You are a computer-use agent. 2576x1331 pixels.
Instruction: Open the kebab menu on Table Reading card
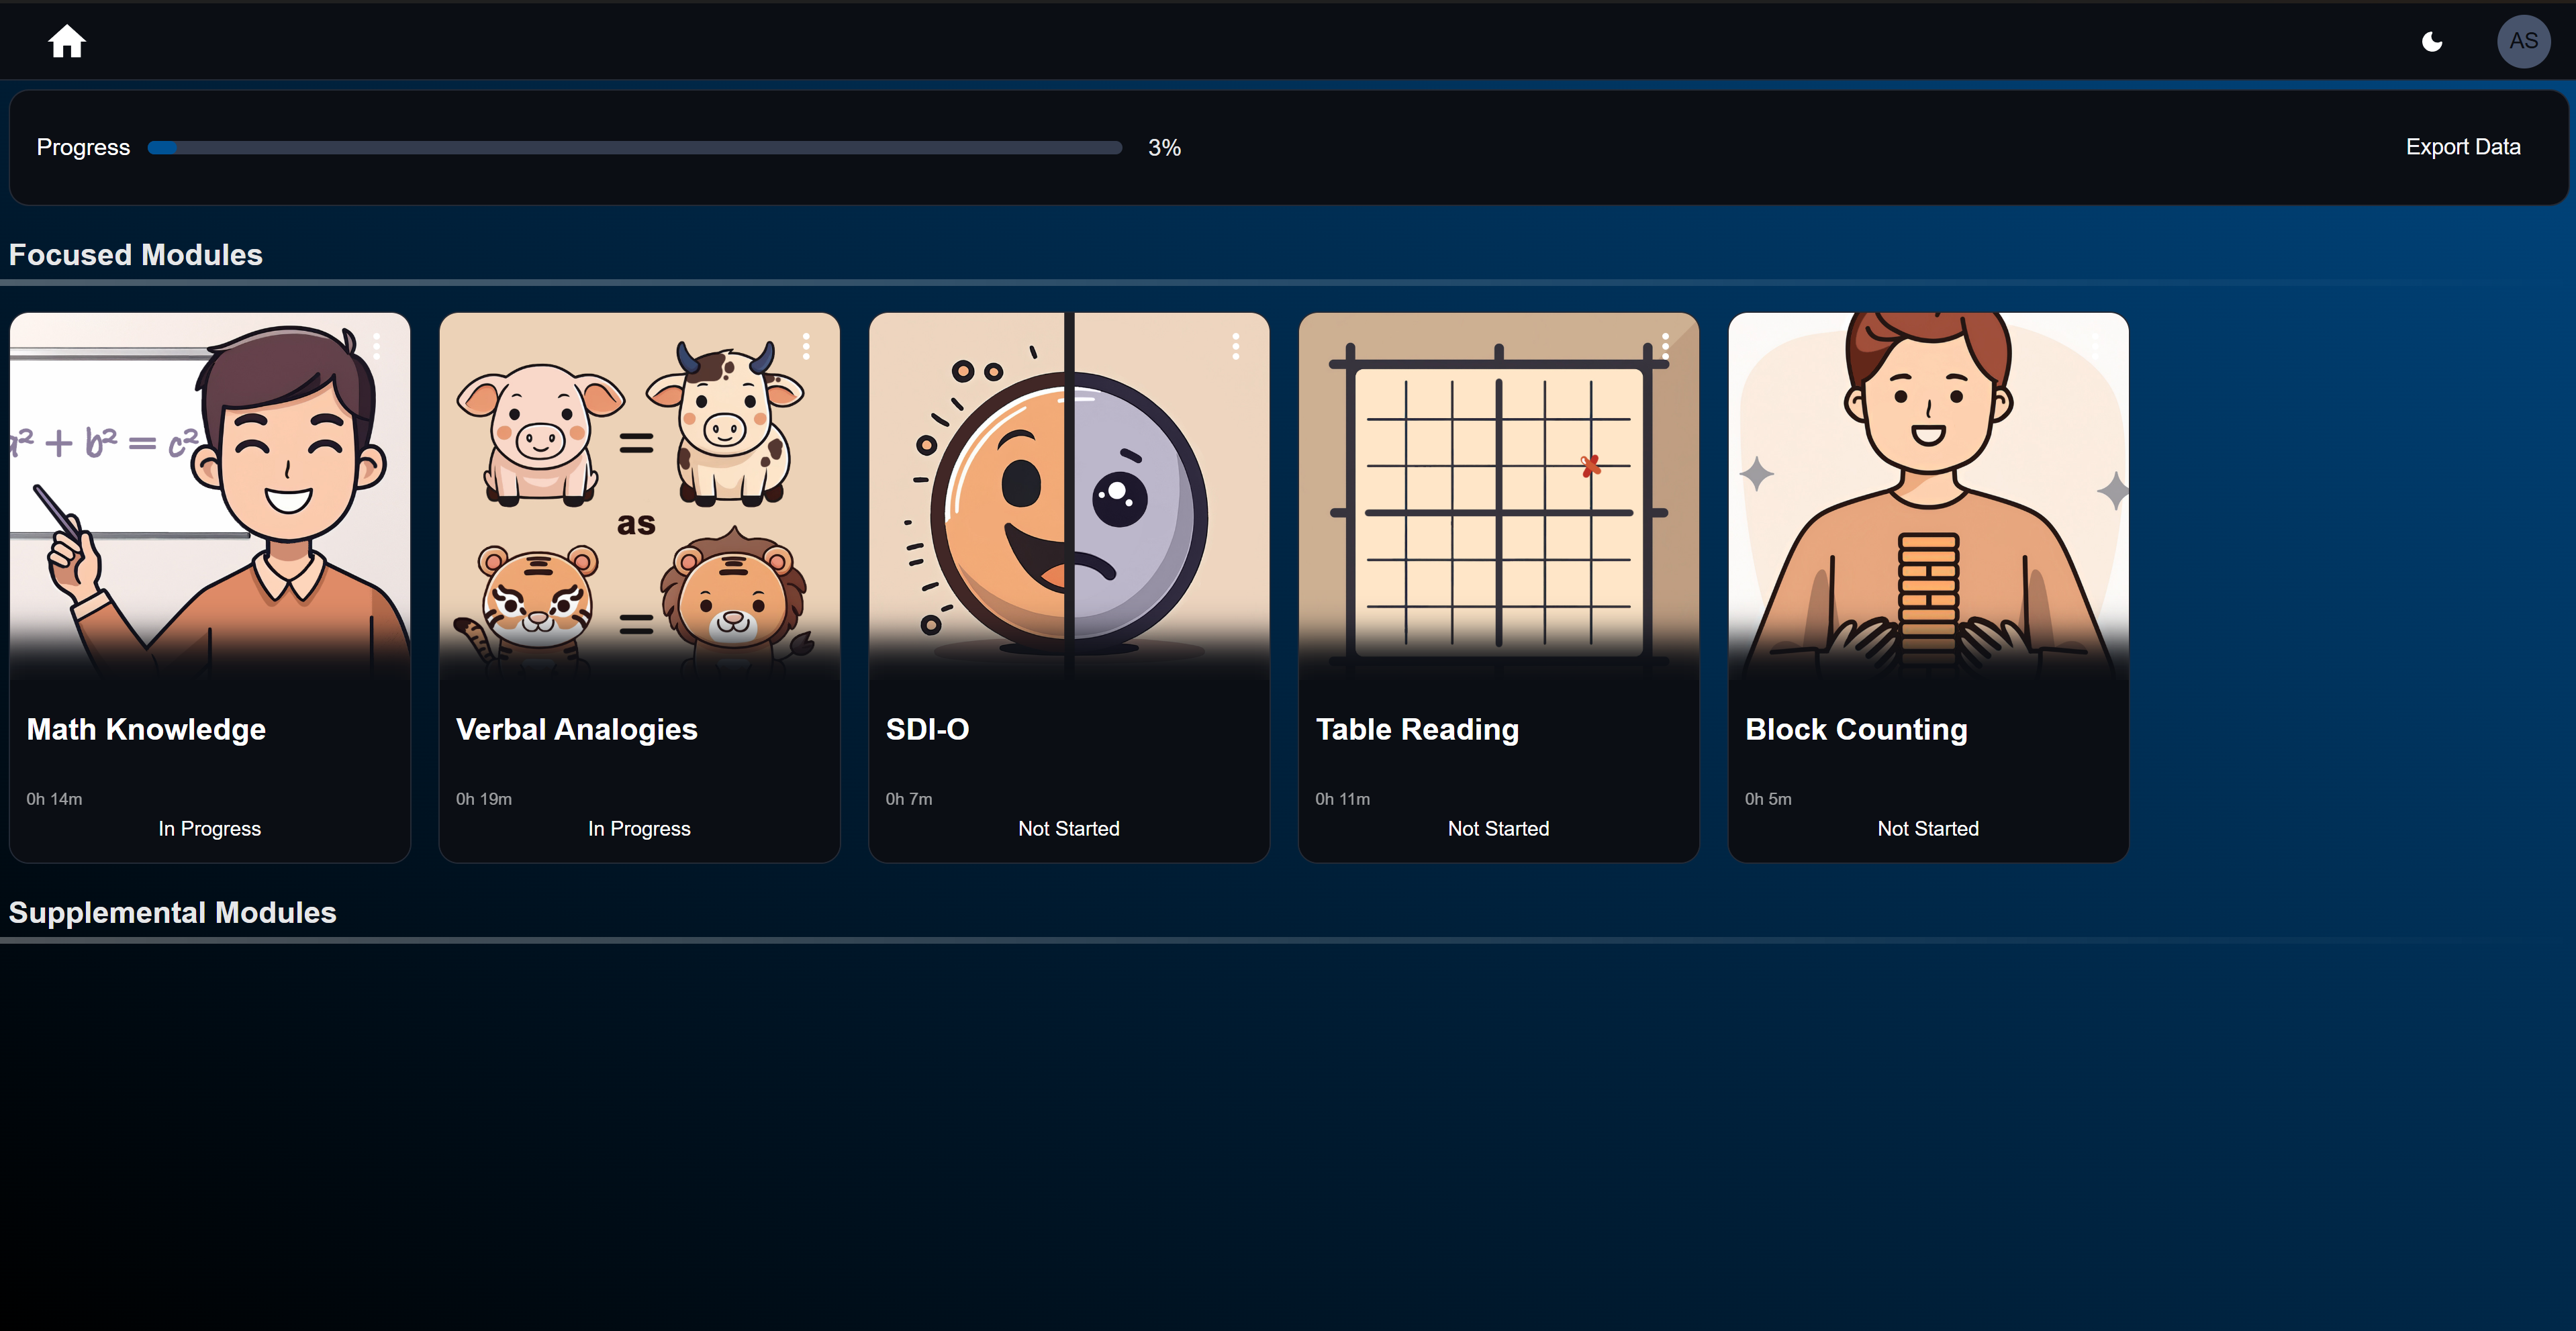1665,346
